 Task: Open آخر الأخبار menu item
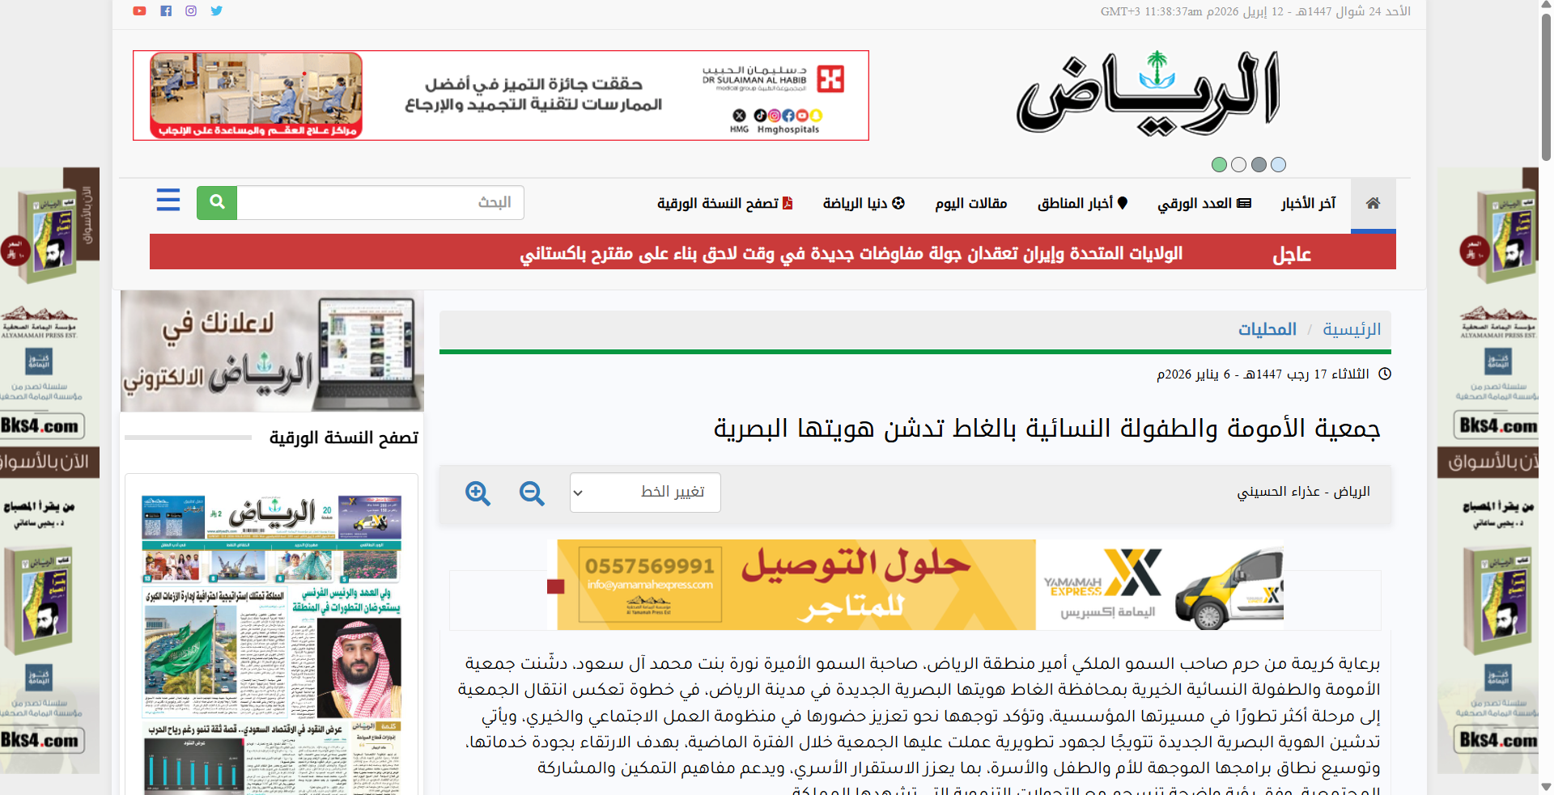[x=1308, y=204]
